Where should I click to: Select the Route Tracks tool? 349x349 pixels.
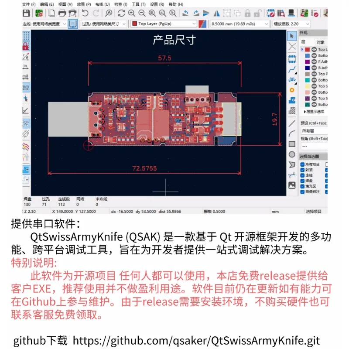[292, 70]
